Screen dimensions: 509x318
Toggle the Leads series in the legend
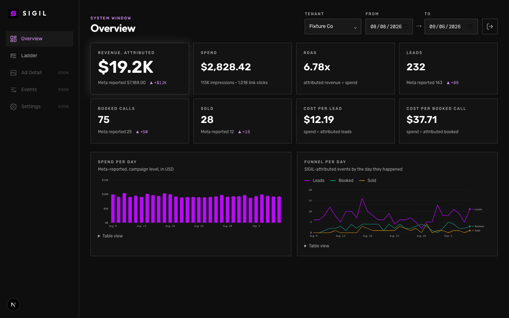(315, 181)
